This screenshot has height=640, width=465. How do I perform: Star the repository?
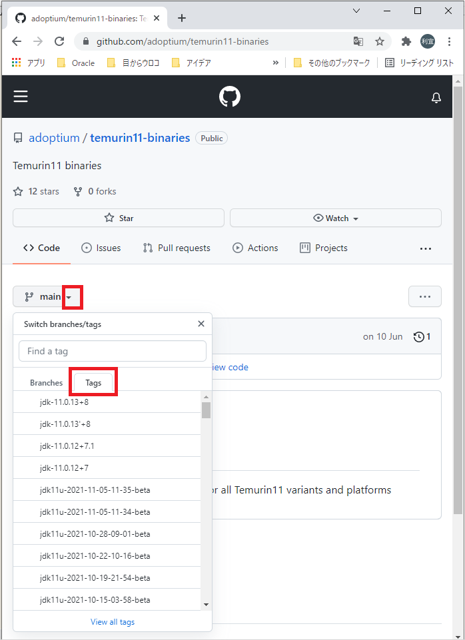(x=119, y=218)
